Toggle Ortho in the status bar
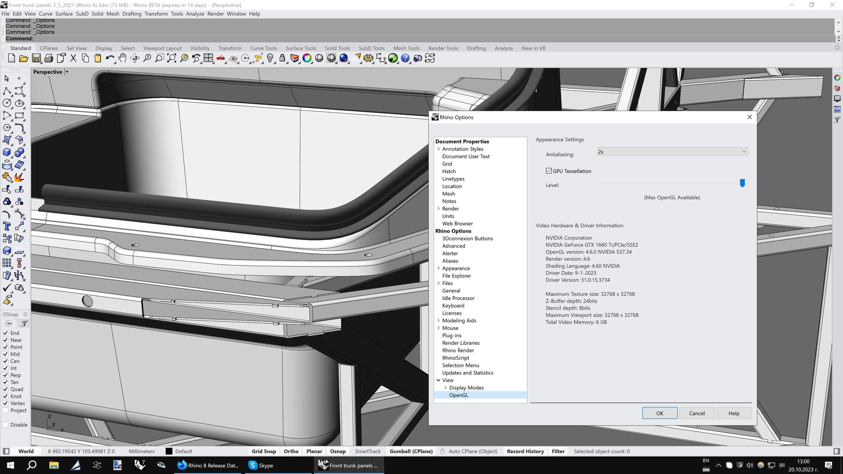 tap(291, 452)
